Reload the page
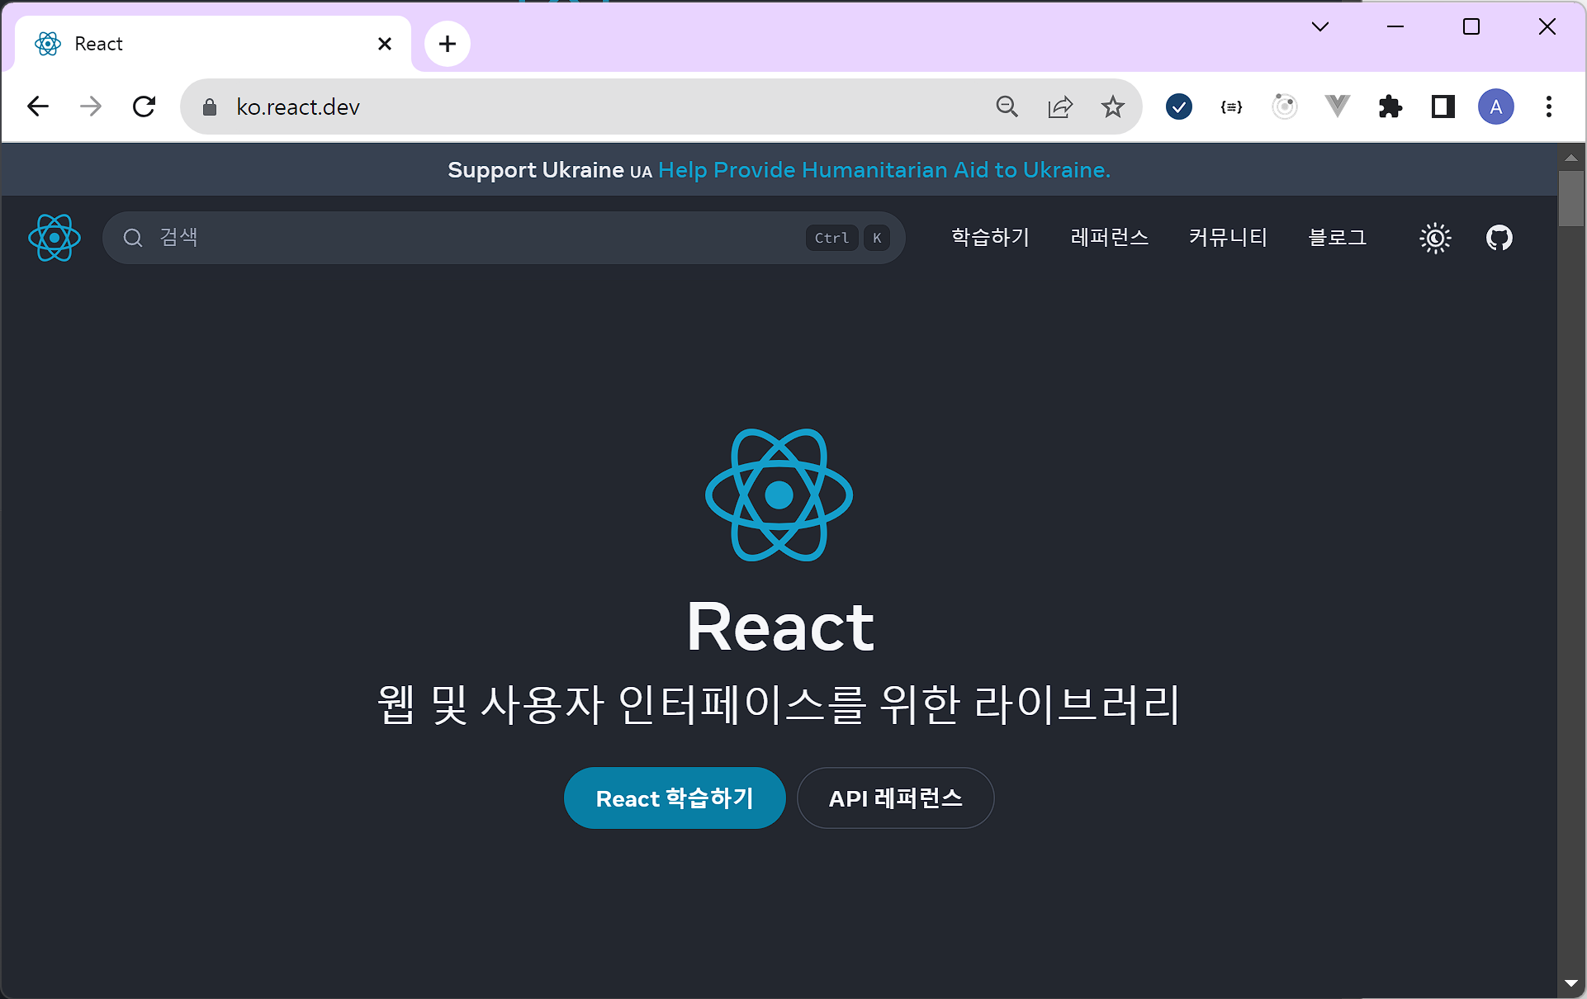The width and height of the screenshot is (1587, 999). tap(144, 107)
